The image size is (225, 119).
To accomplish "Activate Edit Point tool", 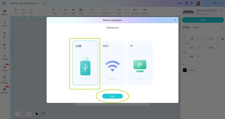I will tap(106, 11).
